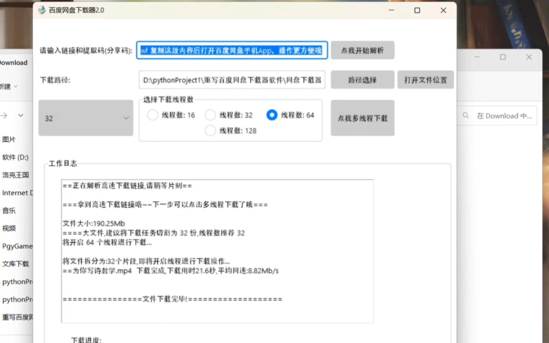The width and height of the screenshot is (549, 343).
Task: Open 洛克王国 folder in sidebar
Action: click(x=16, y=175)
